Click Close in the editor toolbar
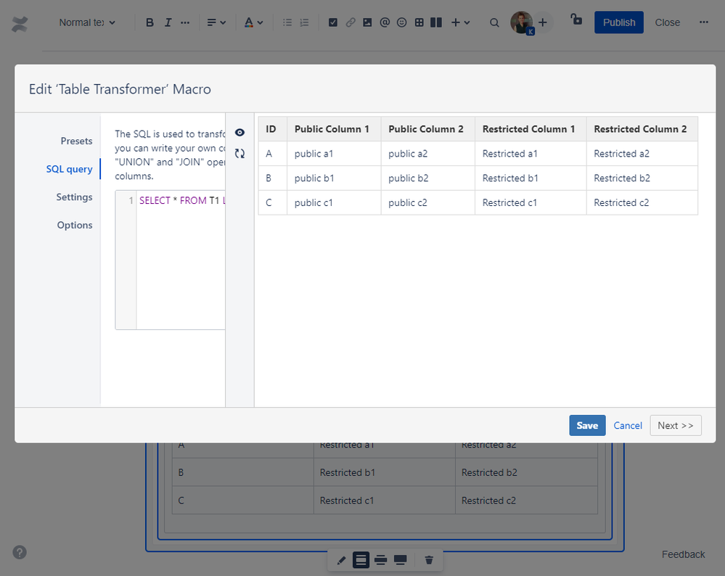This screenshot has height=576, width=725. (x=667, y=22)
